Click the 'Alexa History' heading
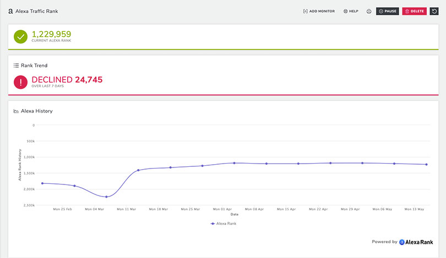This screenshot has width=446, height=258. [x=37, y=111]
